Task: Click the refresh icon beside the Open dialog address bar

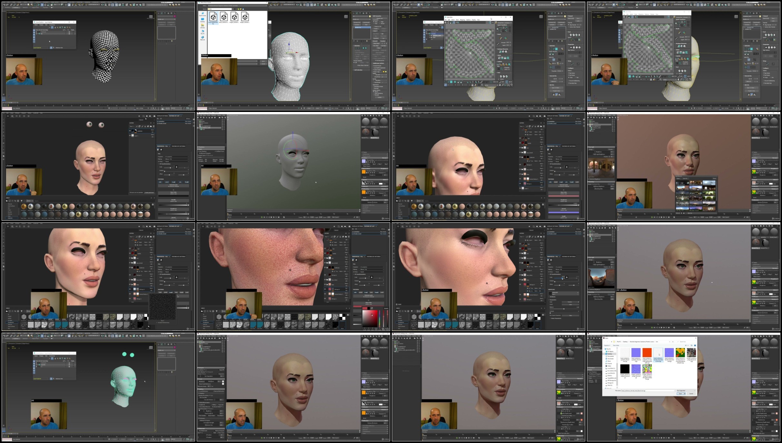Action: (x=673, y=342)
